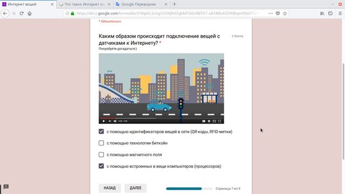Switch to the Что такое Интернет tab
The width and height of the screenshot is (345, 194).
[x=85, y=4]
